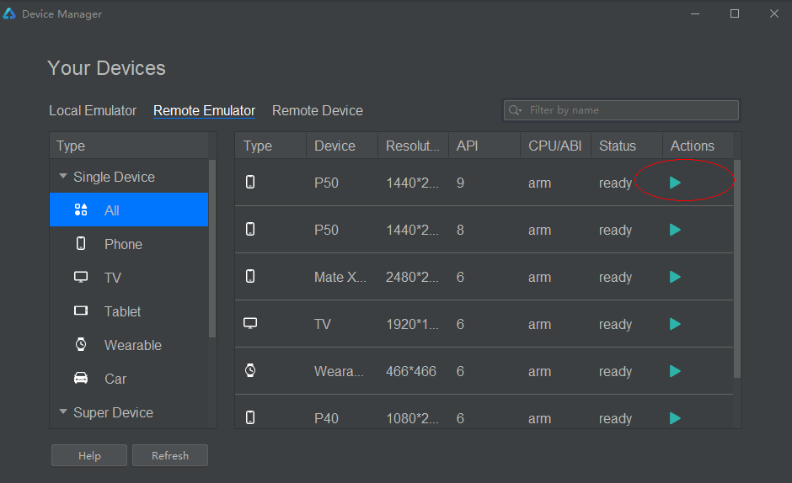
Task: Select the Mate X... device name
Action: pyautogui.click(x=340, y=277)
